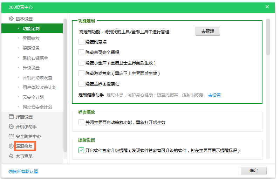Toggle the 隐藏游戏管家 checkbox

point(81,73)
